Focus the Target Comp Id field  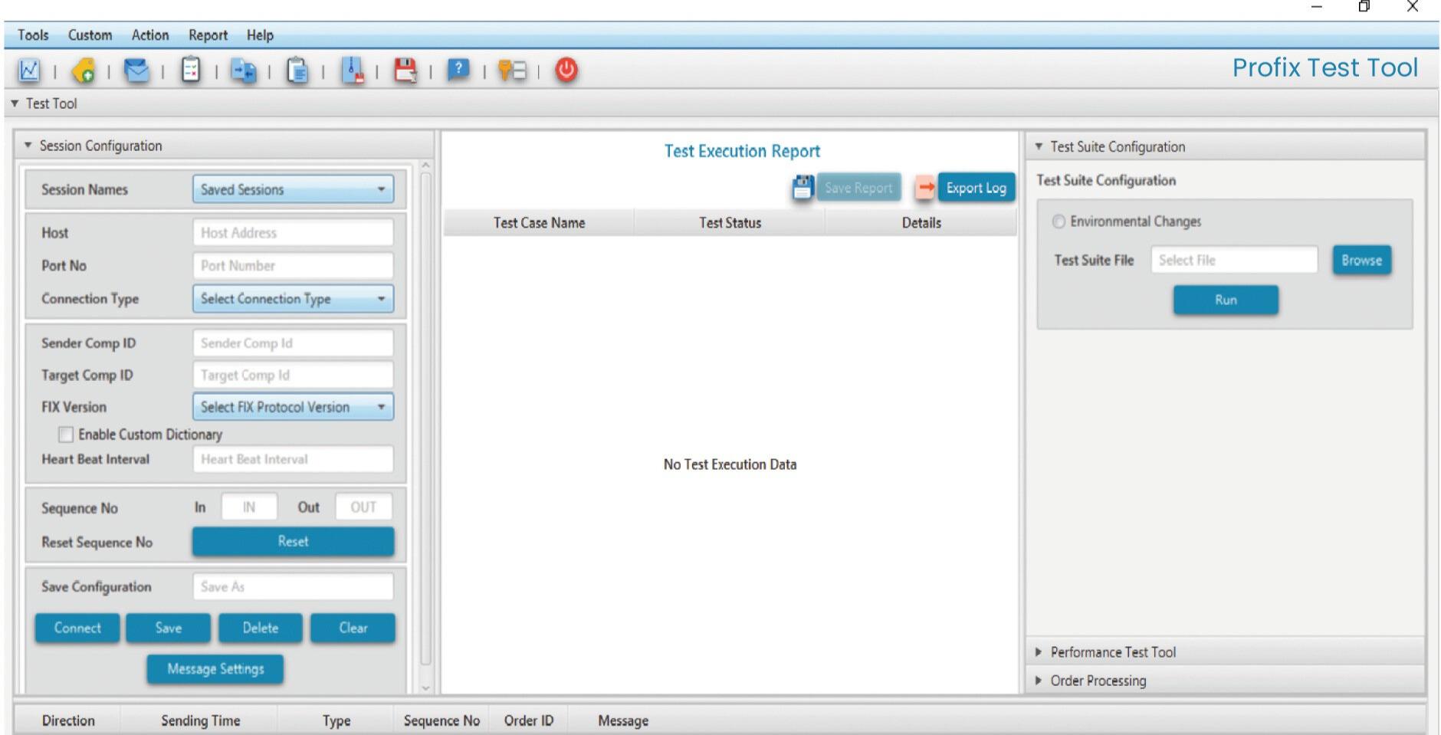pyautogui.click(x=293, y=375)
